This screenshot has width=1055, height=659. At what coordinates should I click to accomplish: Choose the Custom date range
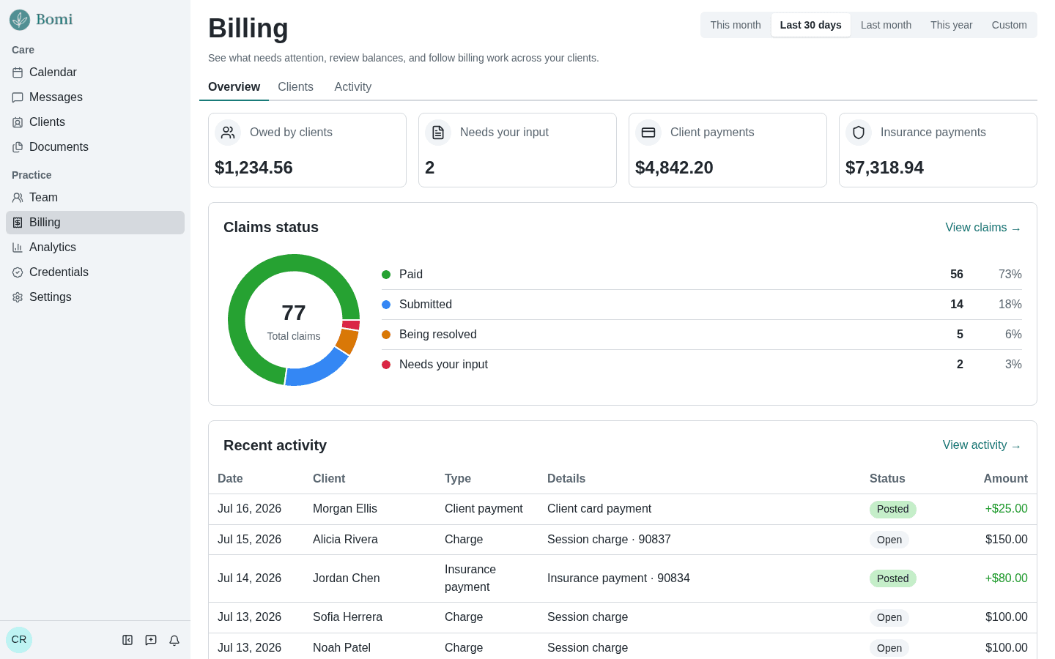point(1009,25)
